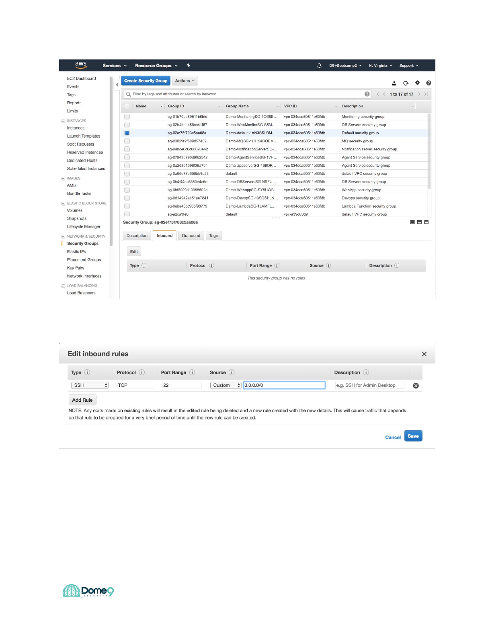Show info for the Port Range column in Inbound tab
The height and width of the screenshot is (637, 492).
[277, 266]
